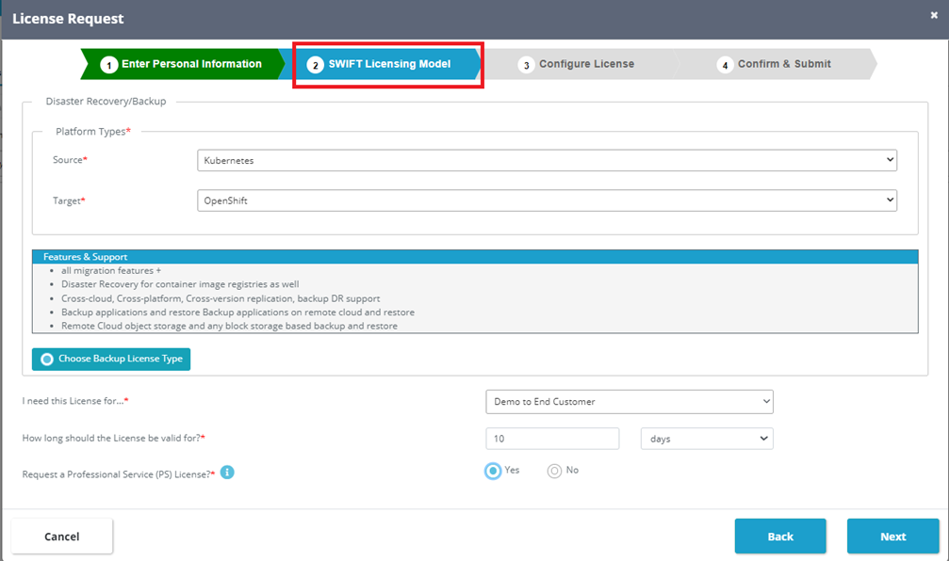This screenshot has height=561, width=949.
Task: Open the Target platform dropdown
Action: 548,200
